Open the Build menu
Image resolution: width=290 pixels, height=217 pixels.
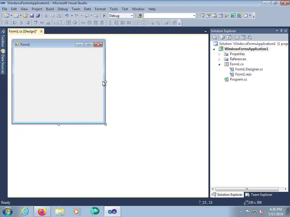(x=50, y=9)
